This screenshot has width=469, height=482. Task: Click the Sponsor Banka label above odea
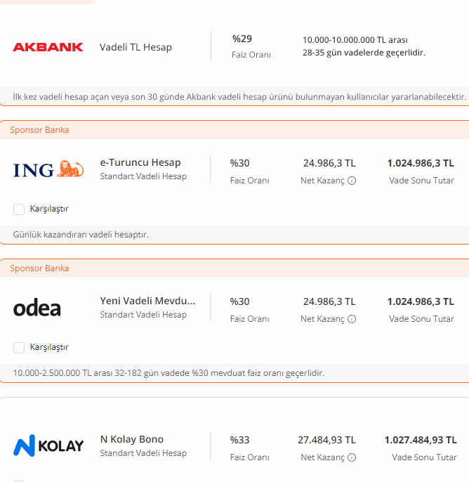(39, 268)
